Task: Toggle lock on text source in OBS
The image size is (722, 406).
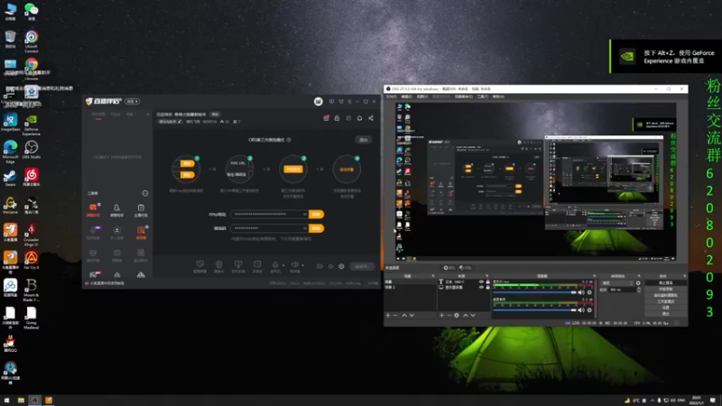Action: point(487,281)
